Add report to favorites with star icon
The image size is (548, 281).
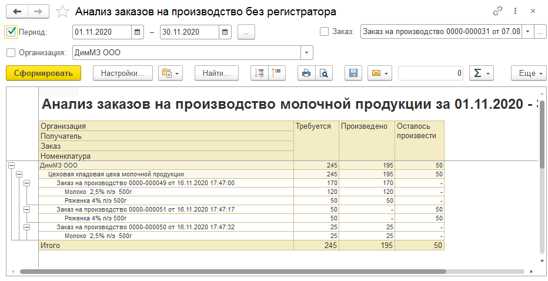62,12
